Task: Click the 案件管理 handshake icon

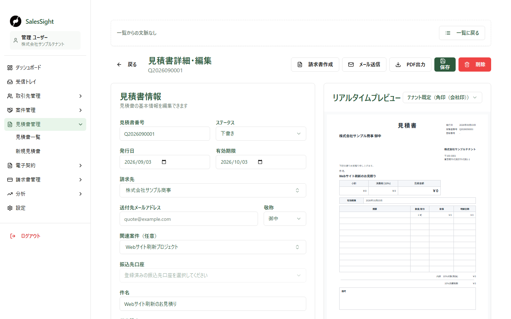Action: 10,110
